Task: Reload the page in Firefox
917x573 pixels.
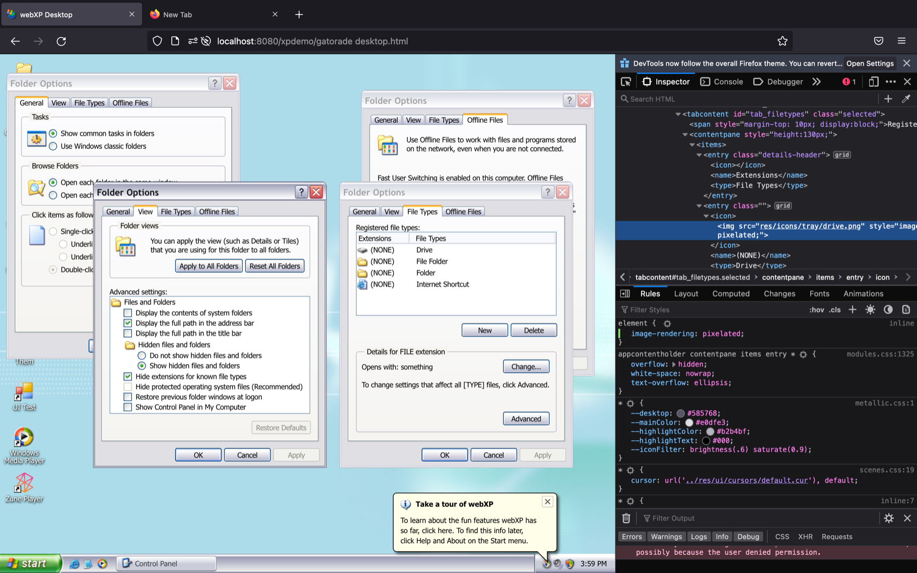Action: pyautogui.click(x=61, y=41)
